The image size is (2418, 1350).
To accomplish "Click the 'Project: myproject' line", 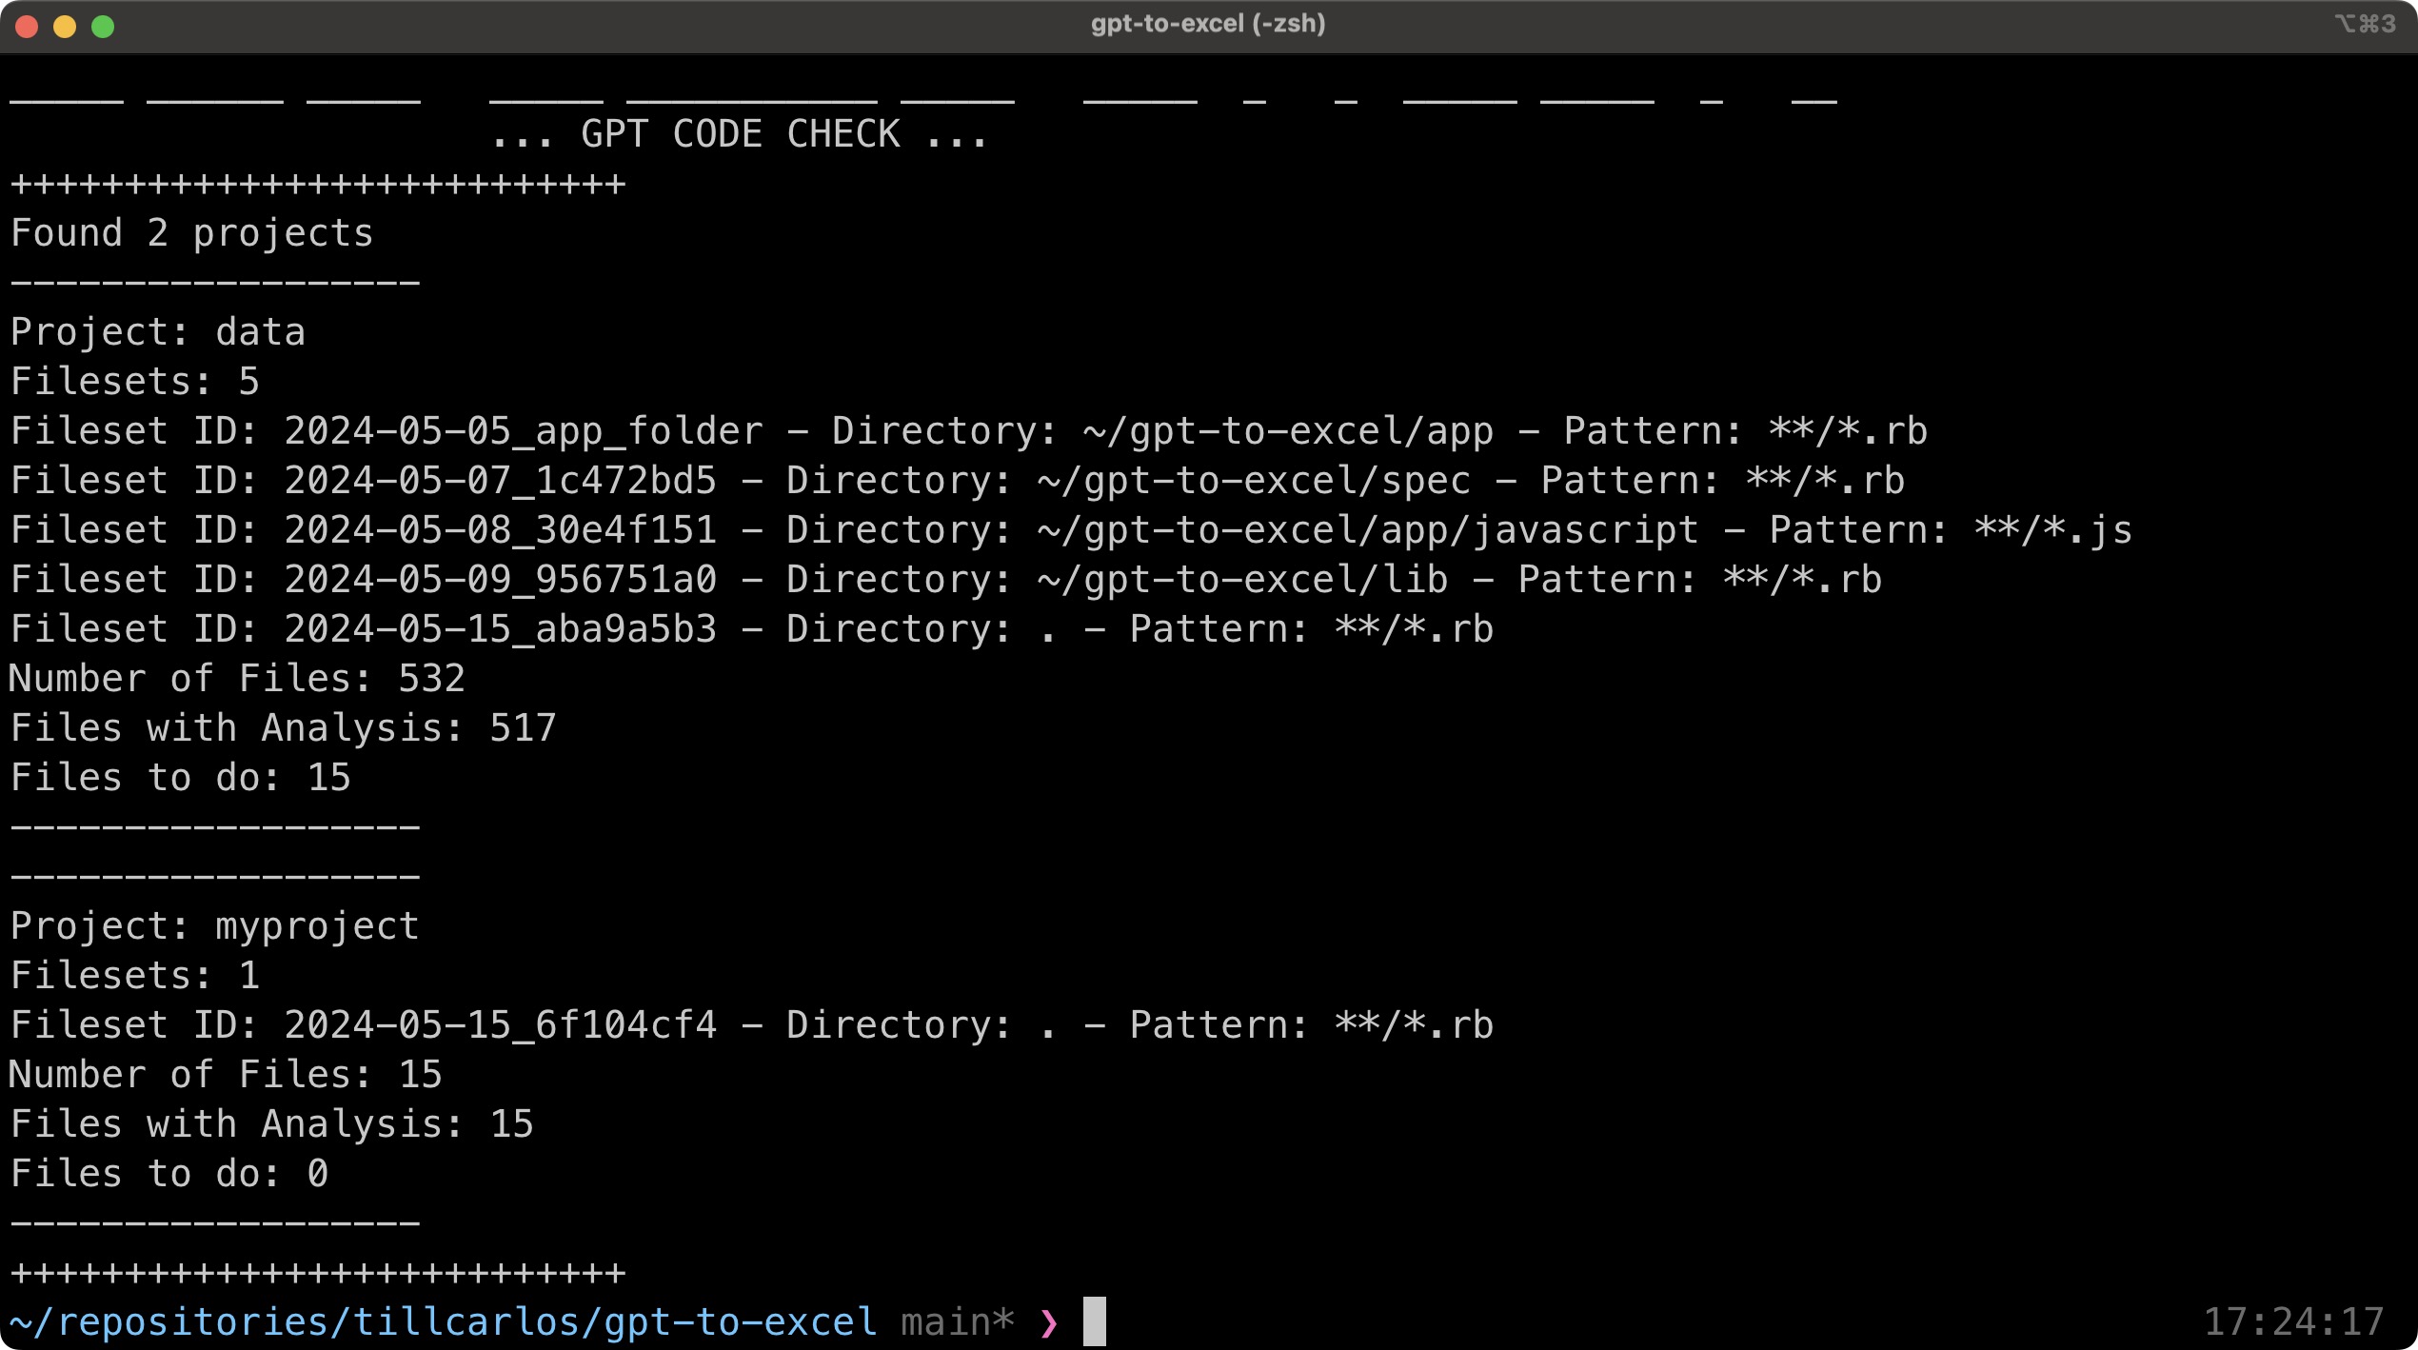I will click(214, 926).
